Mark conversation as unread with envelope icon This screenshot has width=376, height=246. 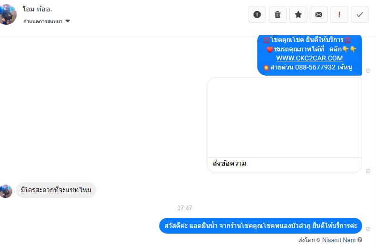pos(319,15)
